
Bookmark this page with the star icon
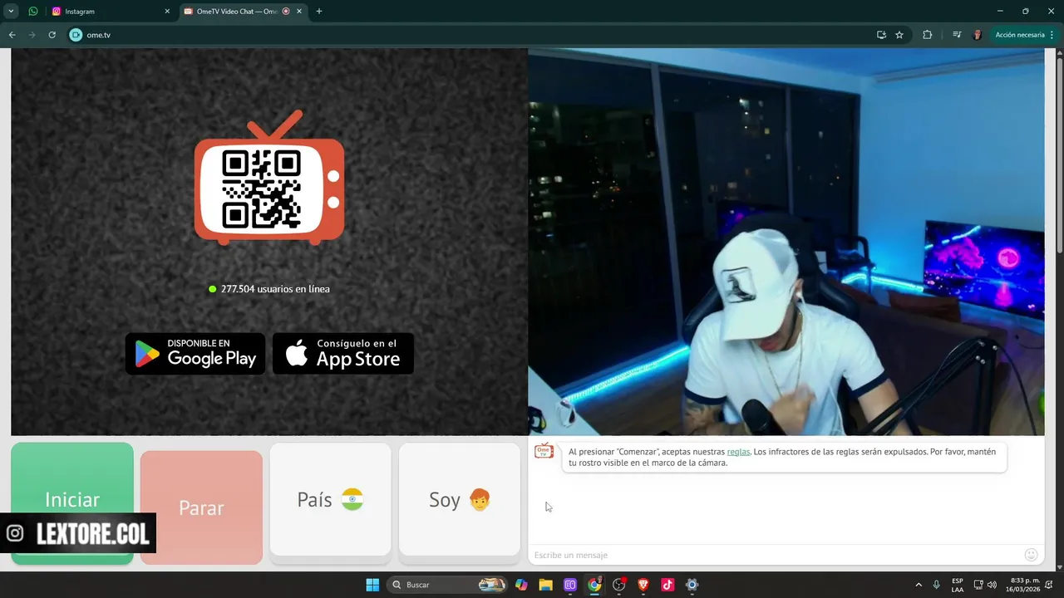click(899, 35)
